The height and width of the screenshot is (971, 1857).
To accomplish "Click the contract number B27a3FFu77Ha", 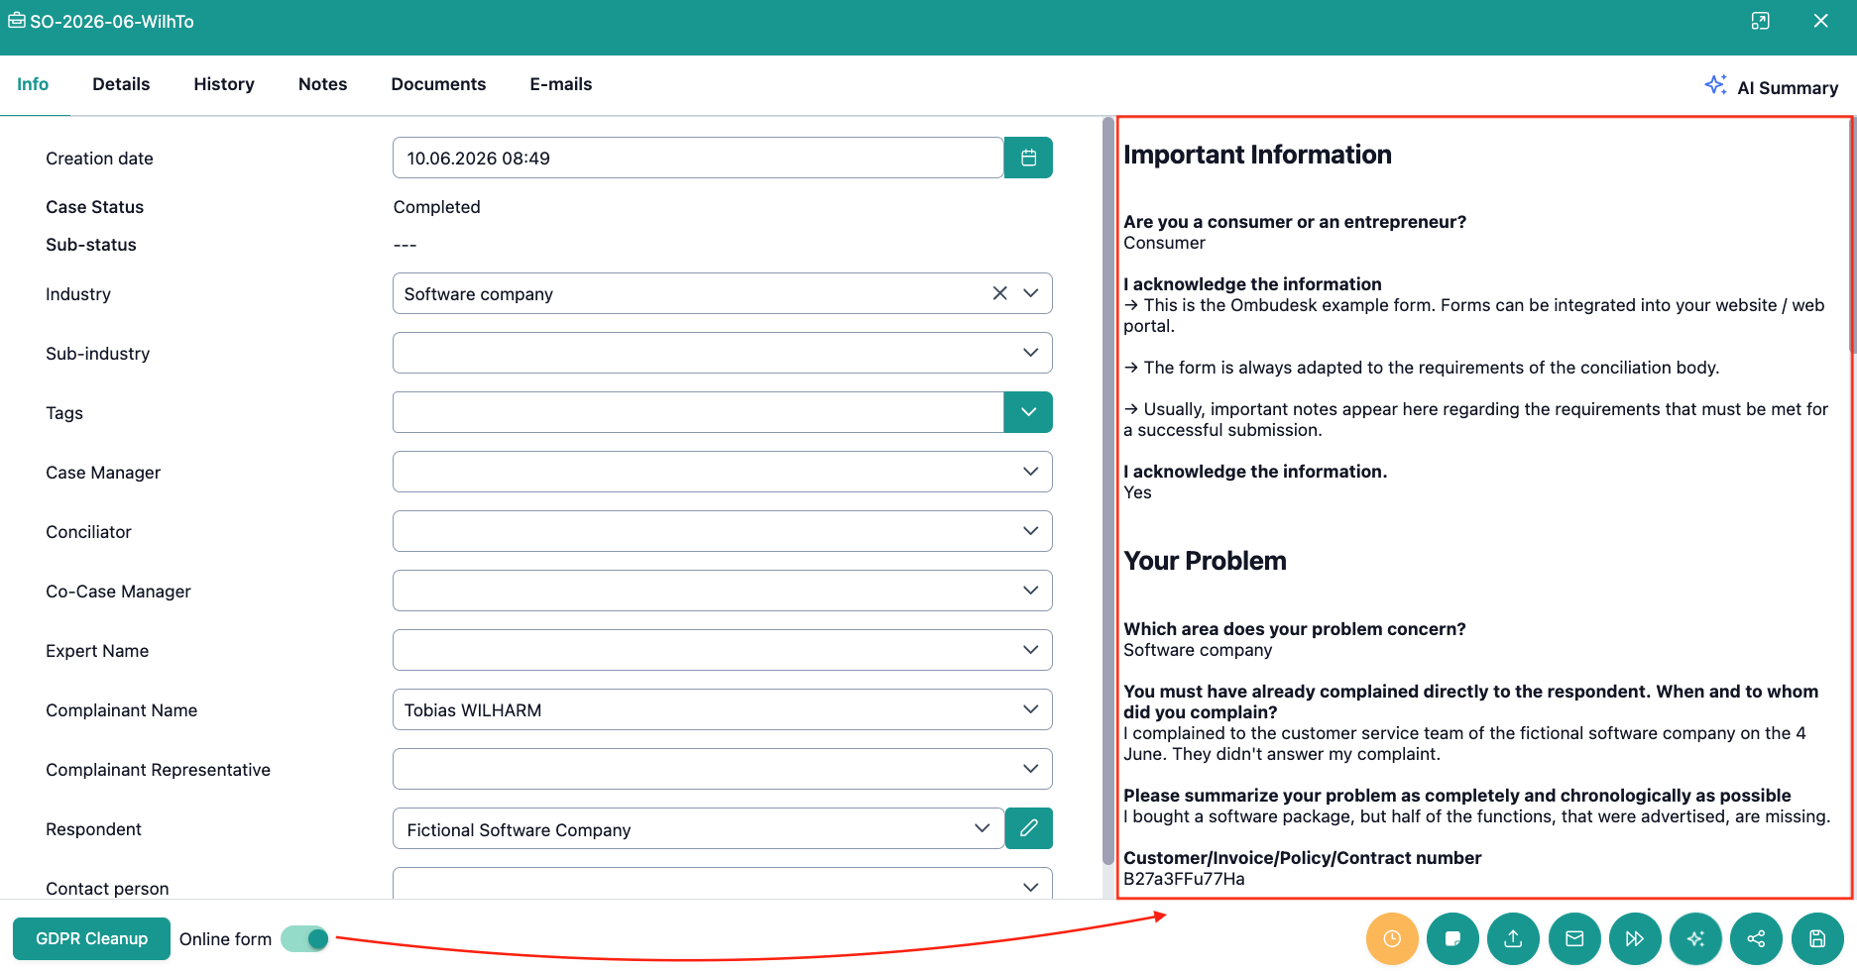I will pyautogui.click(x=1184, y=879).
